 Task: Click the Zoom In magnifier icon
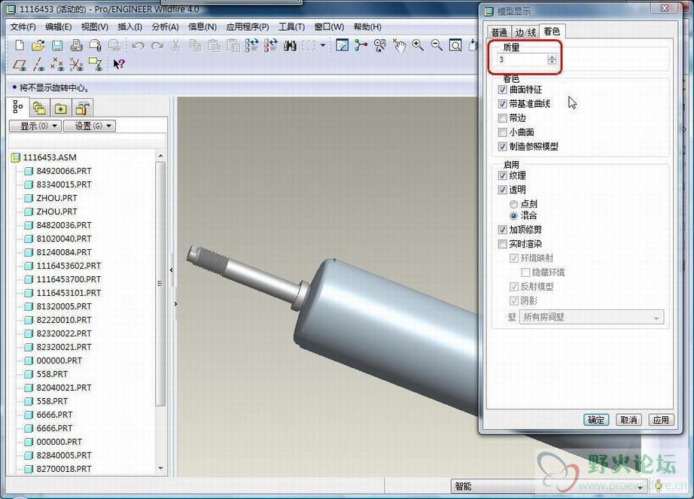[x=418, y=45]
